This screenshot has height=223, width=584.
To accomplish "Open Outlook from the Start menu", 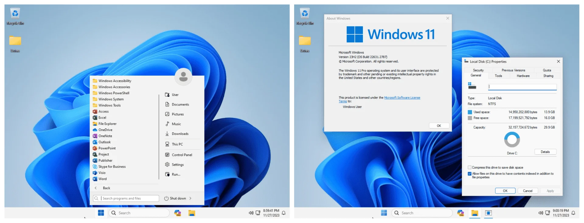I will [x=102, y=142].
